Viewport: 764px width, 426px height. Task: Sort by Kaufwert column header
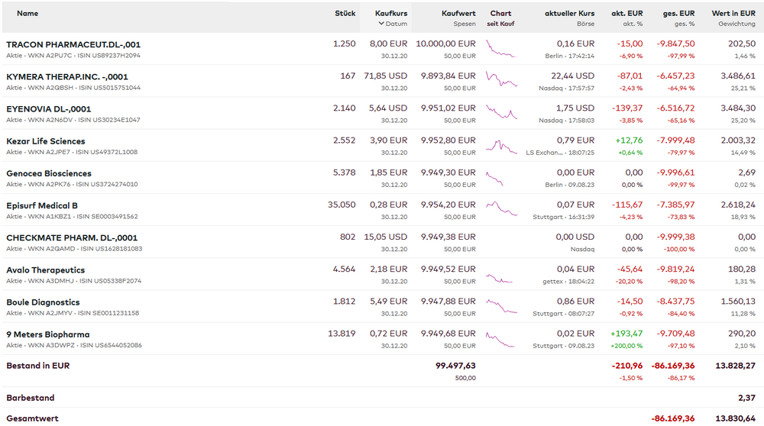[x=458, y=14]
